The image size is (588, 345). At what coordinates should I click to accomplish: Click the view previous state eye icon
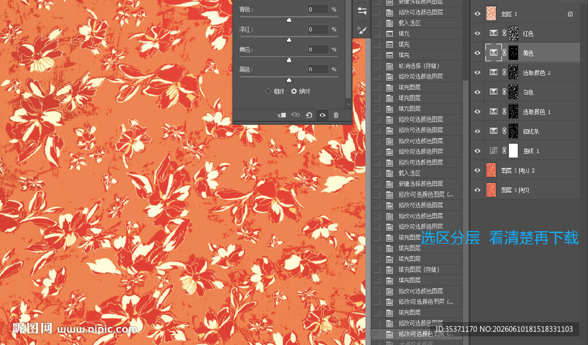click(296, 115)
